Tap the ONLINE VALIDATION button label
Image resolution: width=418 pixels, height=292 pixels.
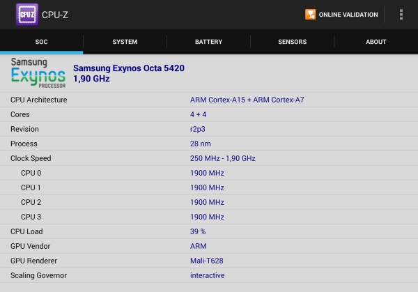pos(348,15)
